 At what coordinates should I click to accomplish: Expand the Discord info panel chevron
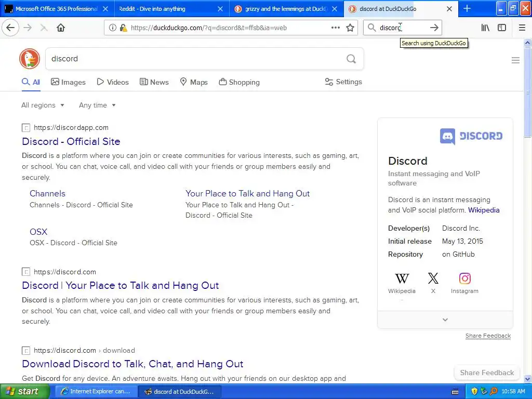tap(445, 320)
